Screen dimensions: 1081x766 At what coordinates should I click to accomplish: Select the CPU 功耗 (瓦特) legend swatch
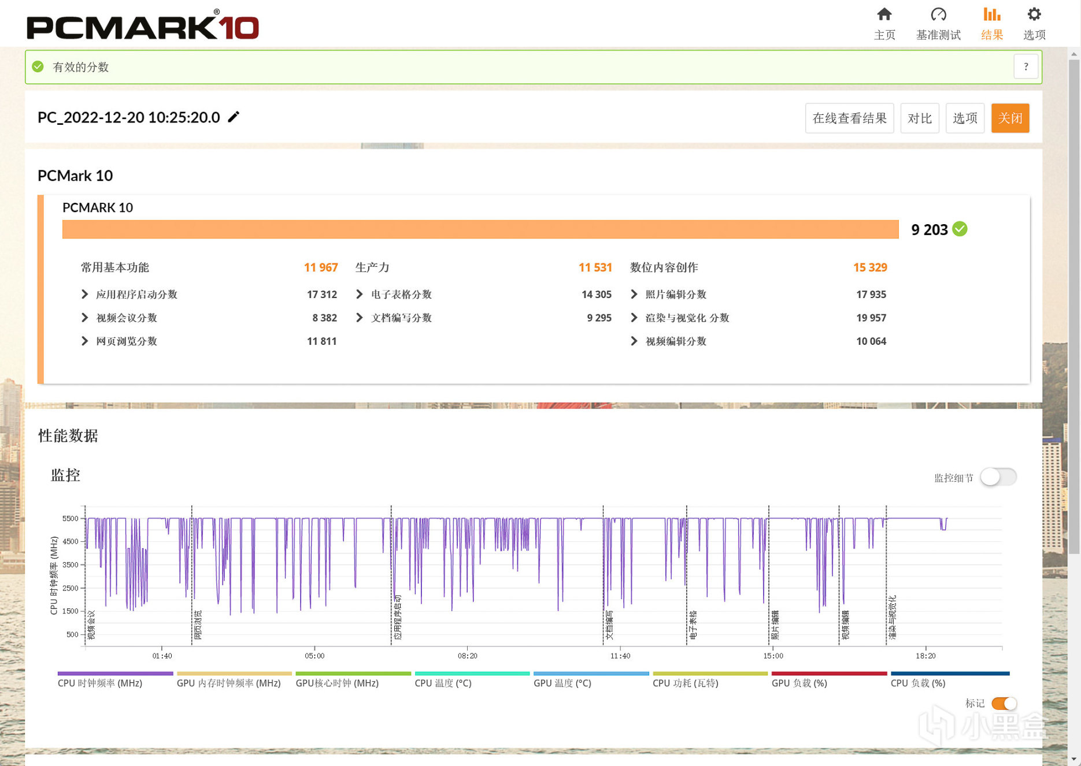tap(710, 673)
